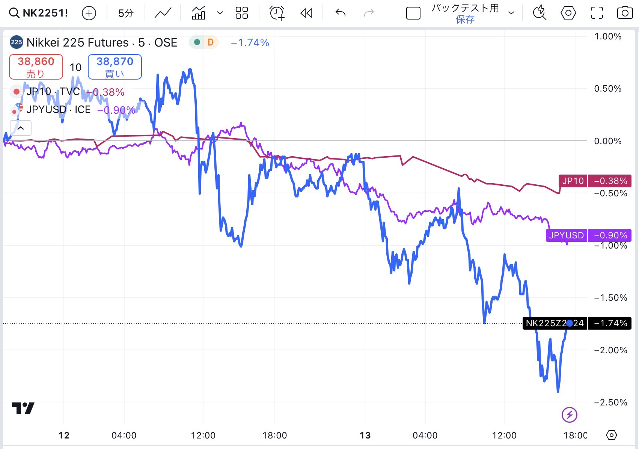Image resolution: width=639 pixels, height=449 pixels.
Task: Open indicator templates grid icon
Action: [x=242, y=13]
